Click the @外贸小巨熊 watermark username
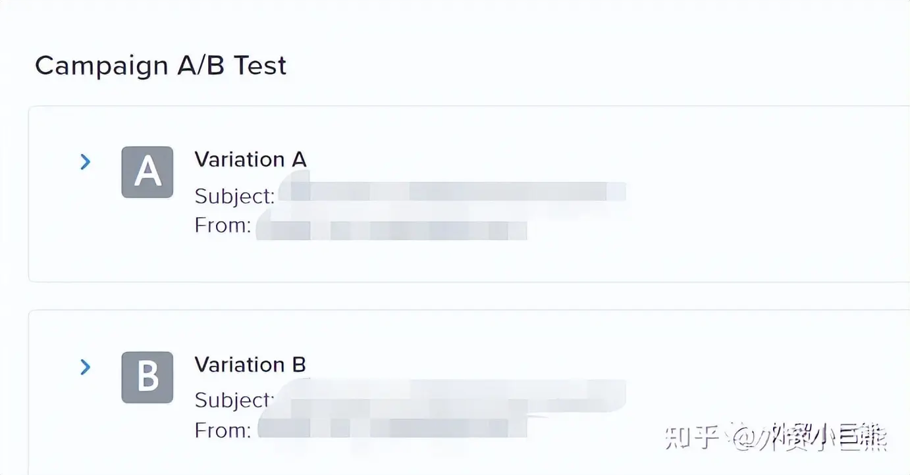This screenshot has width=910, height=475. coord(813,437)
